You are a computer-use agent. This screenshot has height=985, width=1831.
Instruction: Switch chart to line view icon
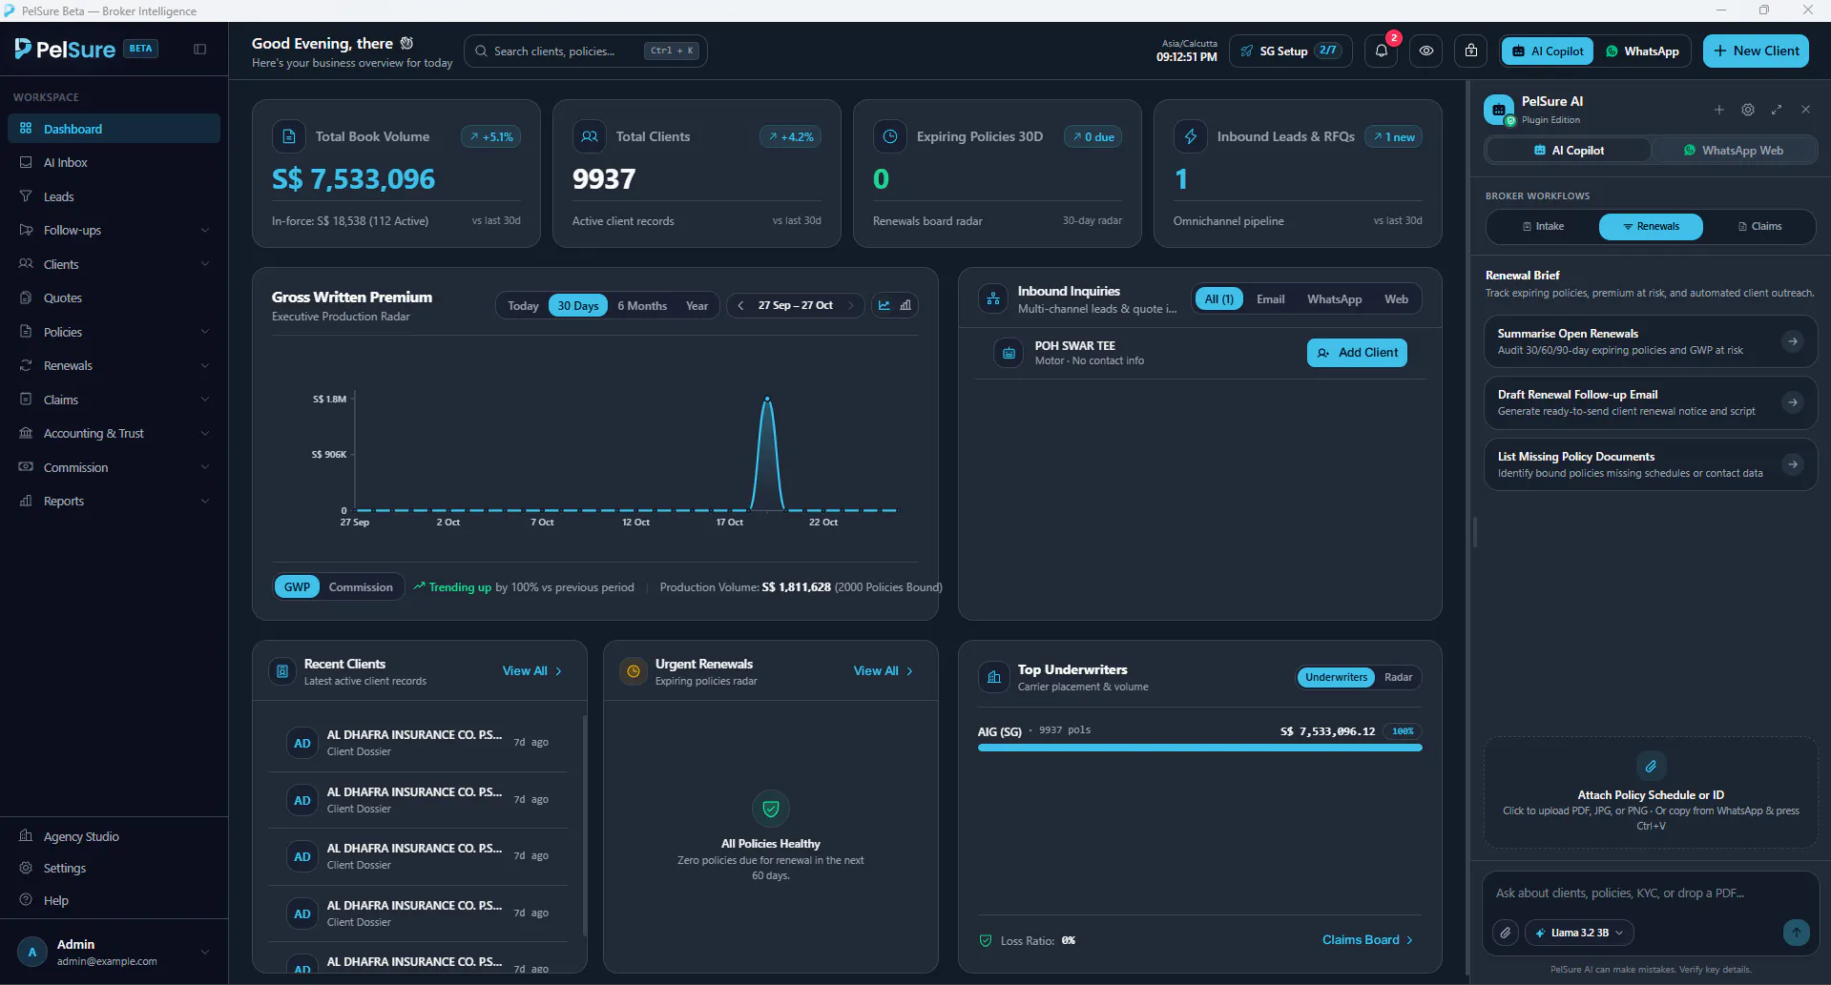pos(884,306)
